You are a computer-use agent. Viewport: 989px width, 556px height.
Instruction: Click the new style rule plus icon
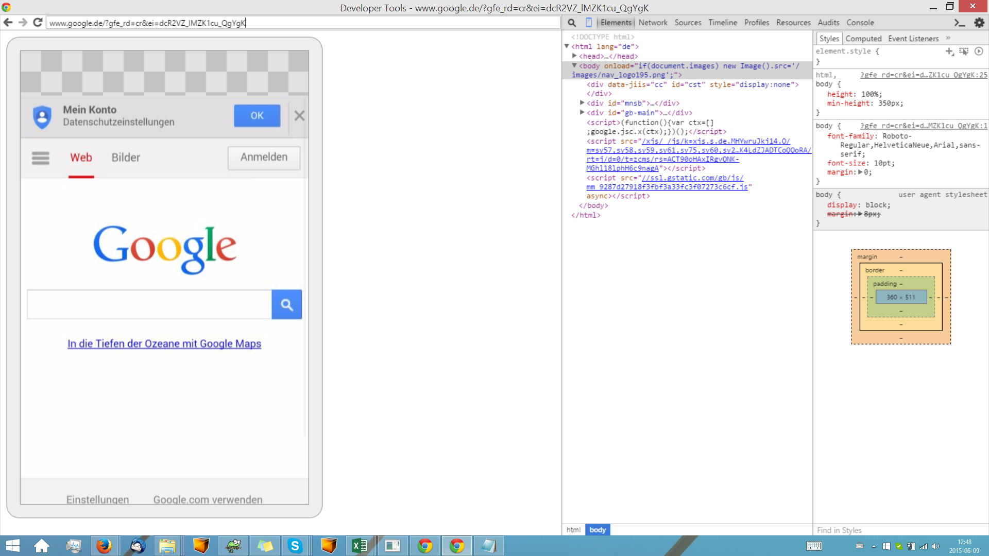949,51
